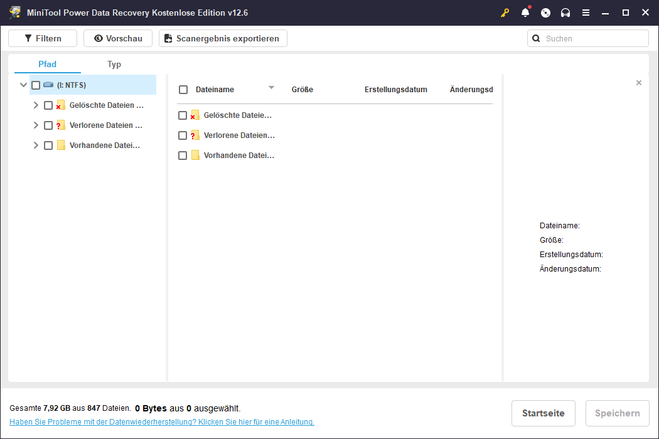659x439 pixels.
Task: Expand Verlorene Dateien tree node
Action: pos(36,125)
